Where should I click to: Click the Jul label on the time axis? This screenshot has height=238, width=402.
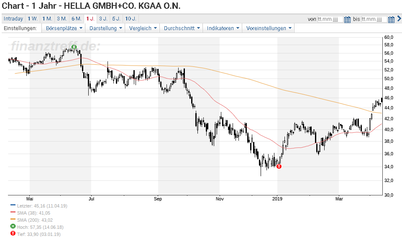(x=91, y=199)
